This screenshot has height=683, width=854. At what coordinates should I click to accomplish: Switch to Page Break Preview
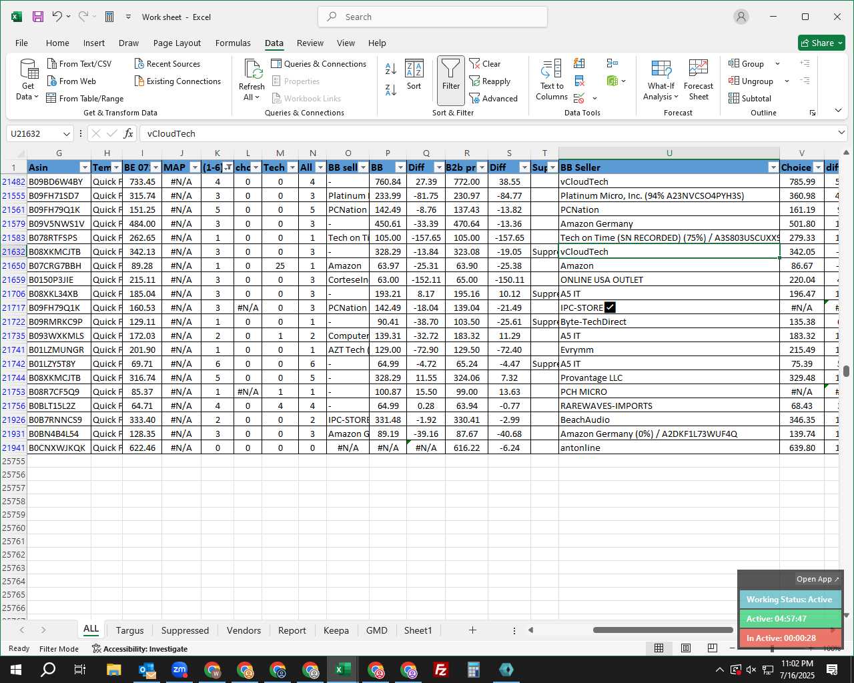[x=712, y=648]
